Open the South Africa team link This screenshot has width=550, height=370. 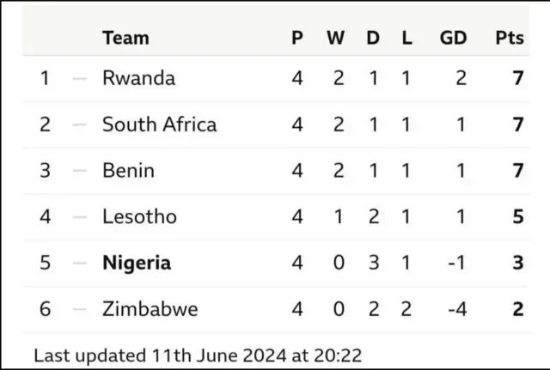pyautogui.click(x=159, y=124)
